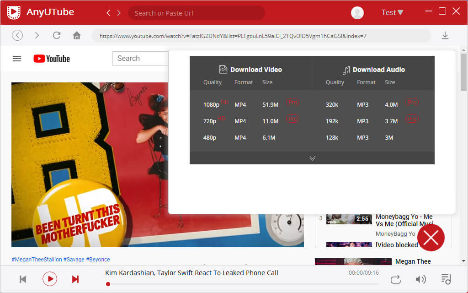
Task: Click the #Beyonce hashtag link
Action: (x=98, y=260)
